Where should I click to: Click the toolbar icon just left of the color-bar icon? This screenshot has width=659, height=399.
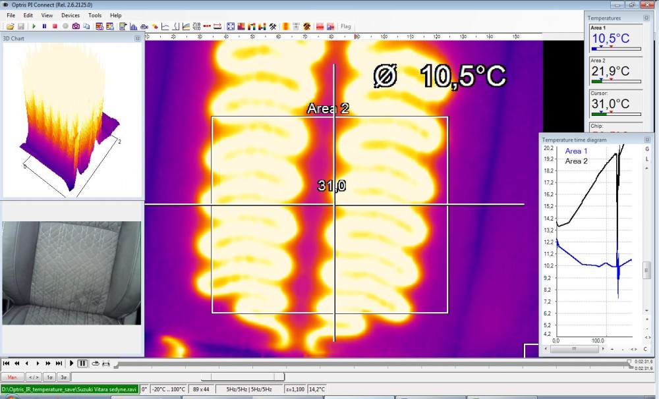pos(109,26)
